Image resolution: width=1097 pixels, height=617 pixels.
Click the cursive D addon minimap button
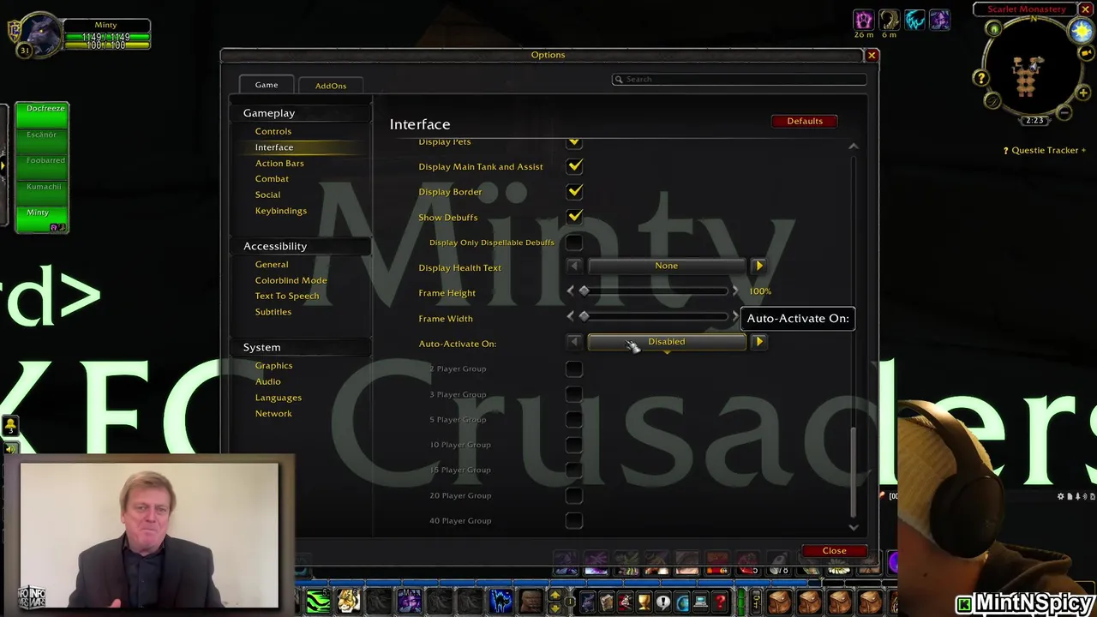[x=992, y=100]
